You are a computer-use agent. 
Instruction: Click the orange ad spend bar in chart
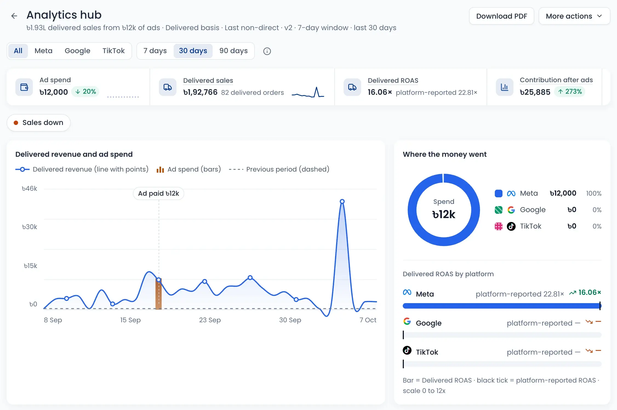click(159, 294)
